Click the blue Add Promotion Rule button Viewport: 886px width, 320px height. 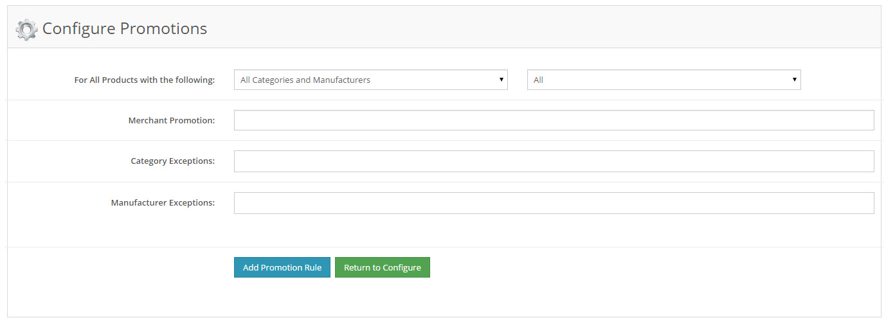(x=282, y=267)
